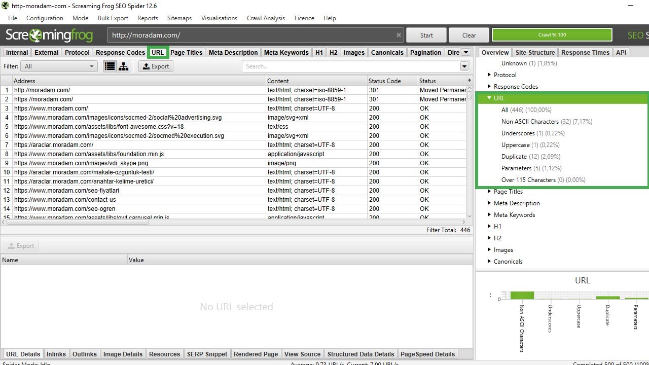Image resolution: width=649 pixels, height=365 pixels.
Task: Open the Reports menu
Action: tap(148, 18)
